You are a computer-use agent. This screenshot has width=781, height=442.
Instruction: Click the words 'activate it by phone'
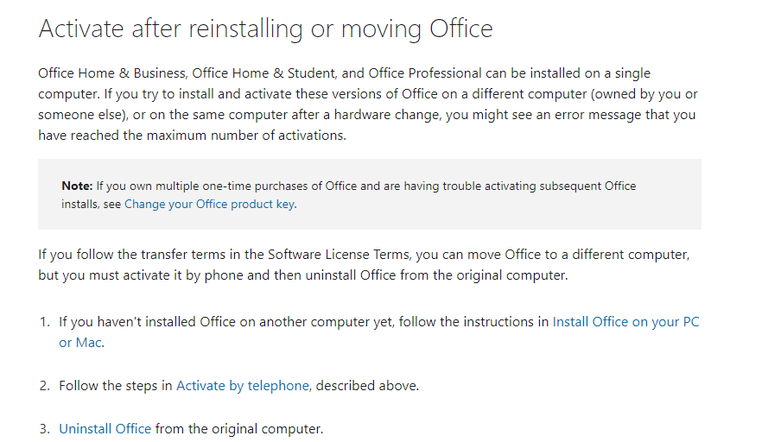click(x=183, y=275)
